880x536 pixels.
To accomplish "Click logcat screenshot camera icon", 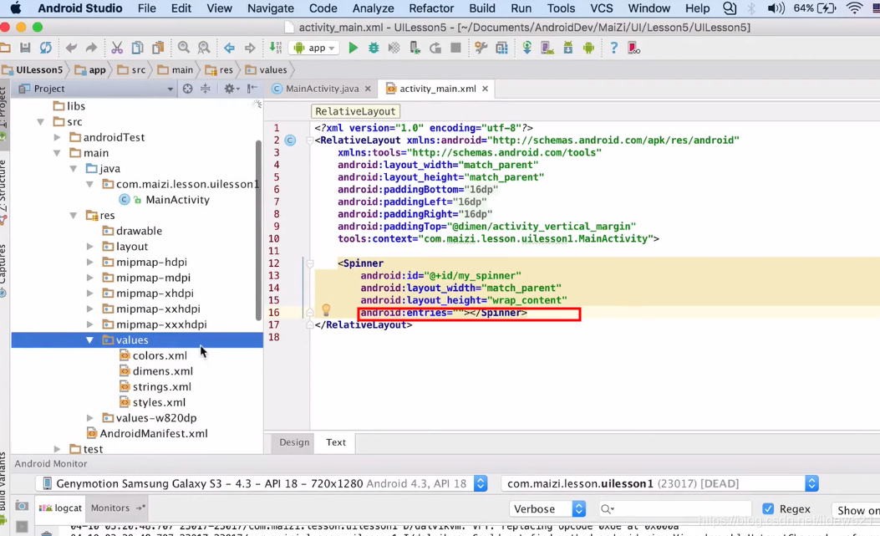I will 22,506.
